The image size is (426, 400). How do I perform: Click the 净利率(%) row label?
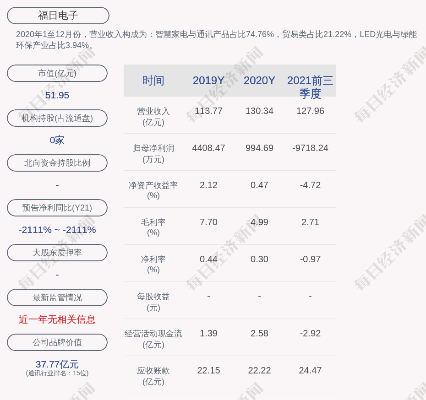pyautogui.click(x=153, y=265)
